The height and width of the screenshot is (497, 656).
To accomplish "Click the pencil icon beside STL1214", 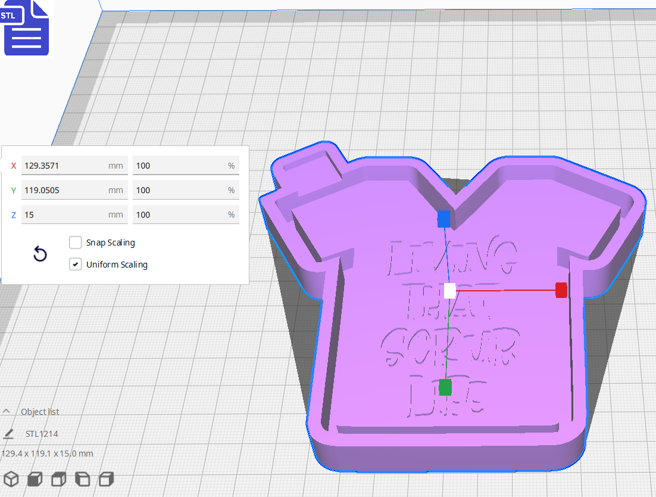I will tap(8, 434).
